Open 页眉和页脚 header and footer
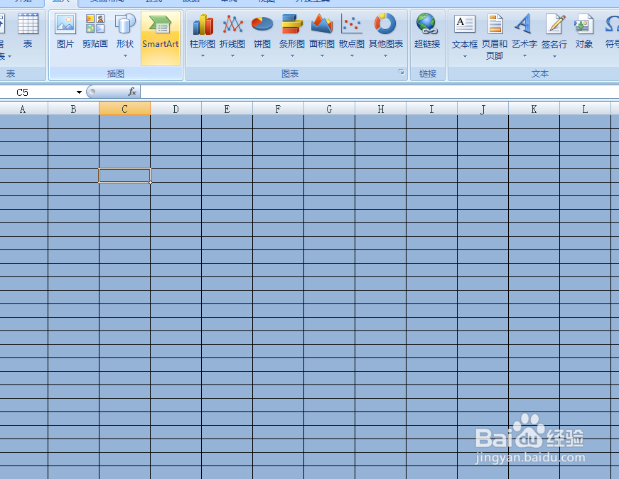This screenshot has height=479, width=619. (495, 36)
